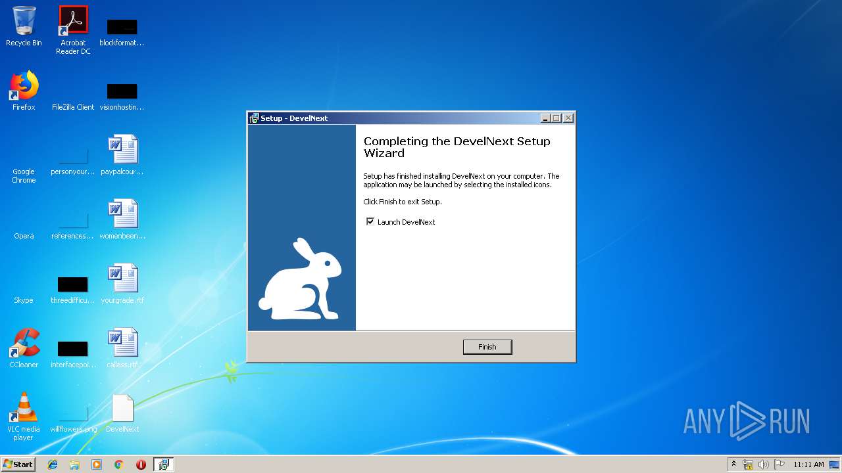This screenshot has width=842, height=473.
Task: Select the references file label
Action: click(73, 236)
